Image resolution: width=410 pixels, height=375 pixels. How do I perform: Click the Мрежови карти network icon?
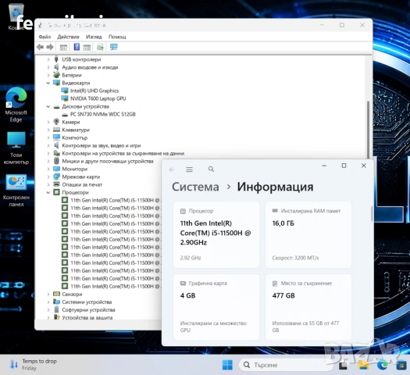(x=56, y=177)
